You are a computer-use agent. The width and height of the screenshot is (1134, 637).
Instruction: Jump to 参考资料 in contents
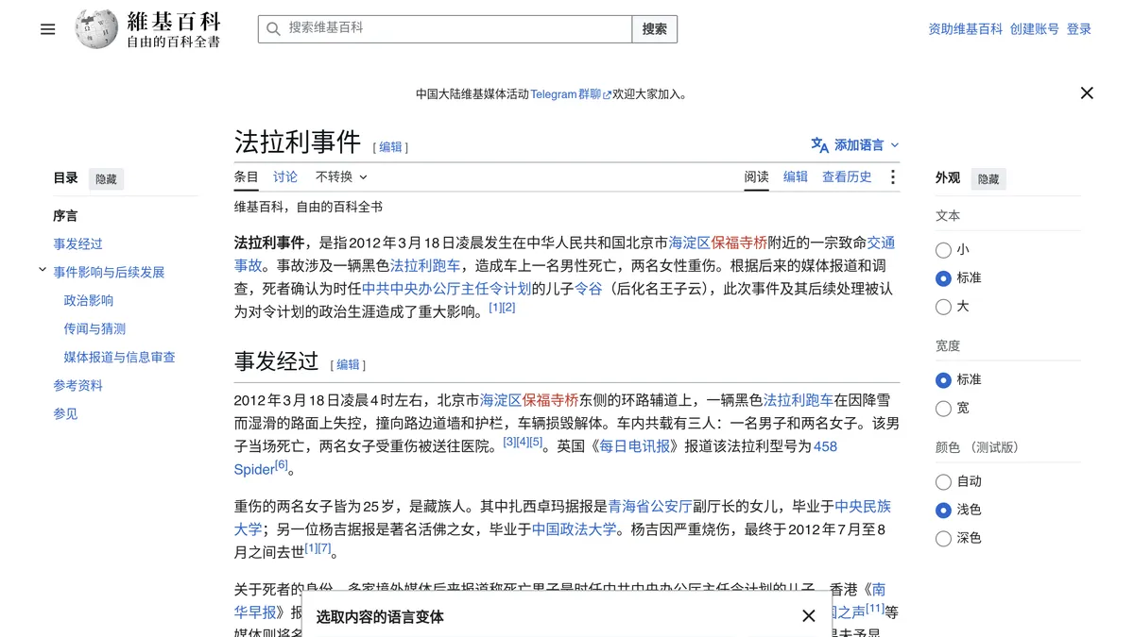77,385
